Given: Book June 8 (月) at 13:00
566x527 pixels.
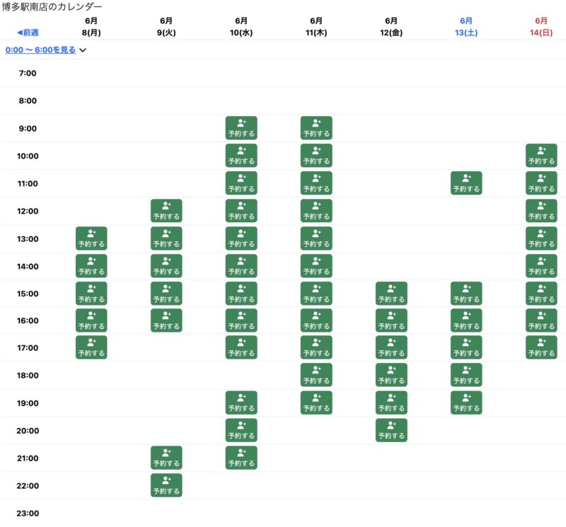Looking at the screenshot, I should (91, 238).
